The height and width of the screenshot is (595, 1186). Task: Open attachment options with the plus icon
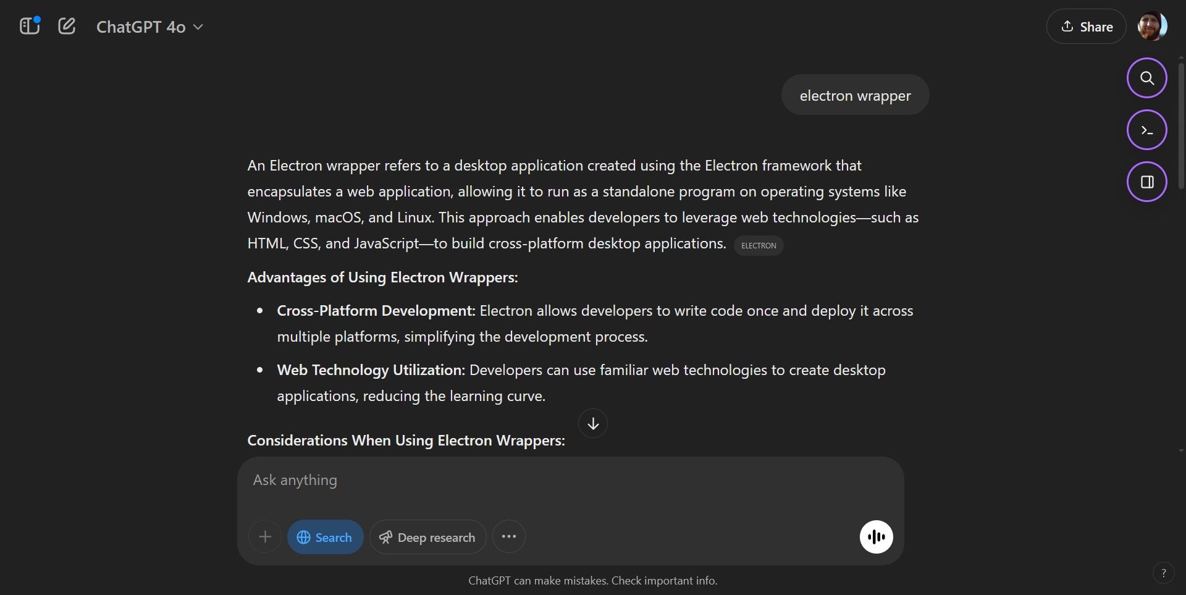point(264,536)
